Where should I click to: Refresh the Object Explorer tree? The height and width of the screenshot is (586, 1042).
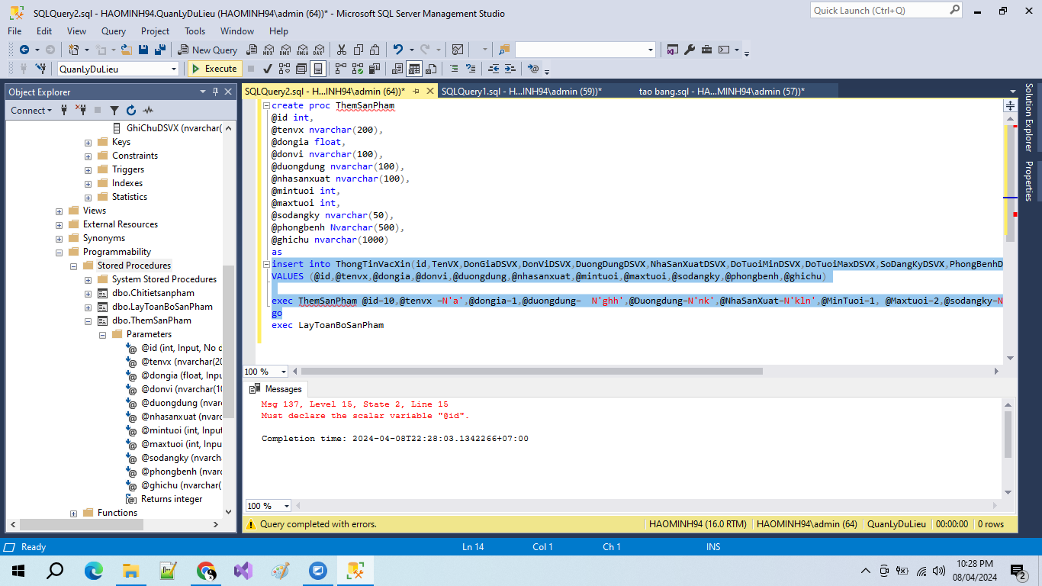[131, 111]
